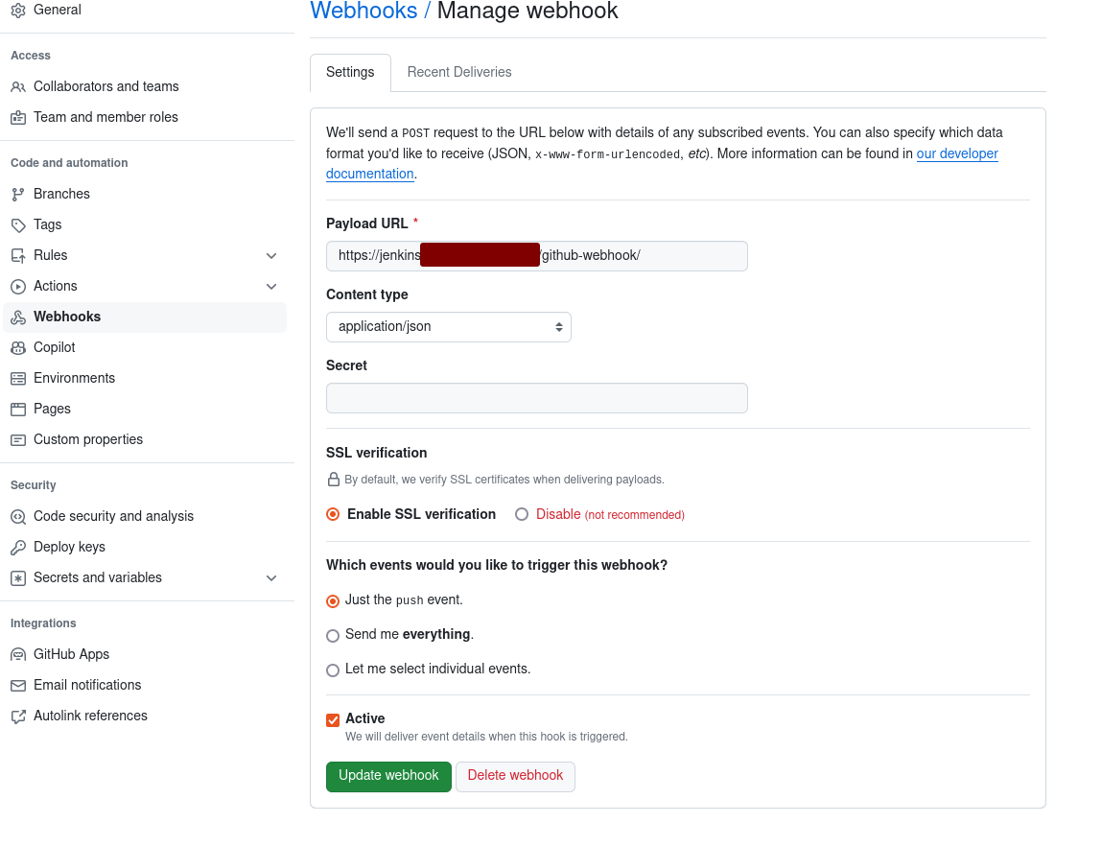Screen dimensions: 1102x846
Task: Click the Update webhook button
Action: click(388, 776)
